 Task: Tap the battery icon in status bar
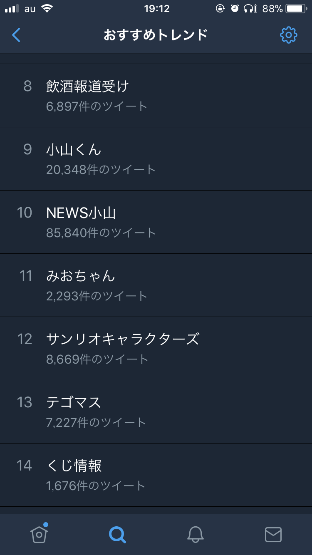(x=296, y=9)
